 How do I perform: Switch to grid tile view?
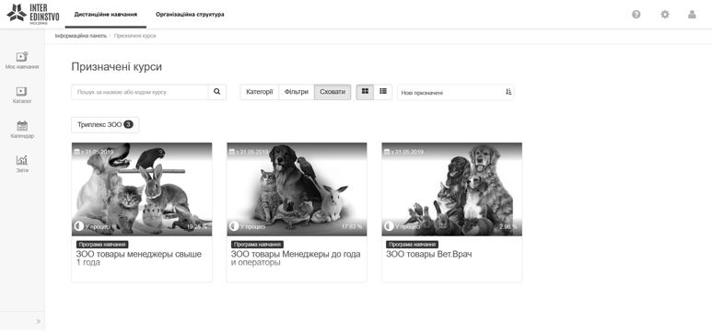tap(365, 92)
